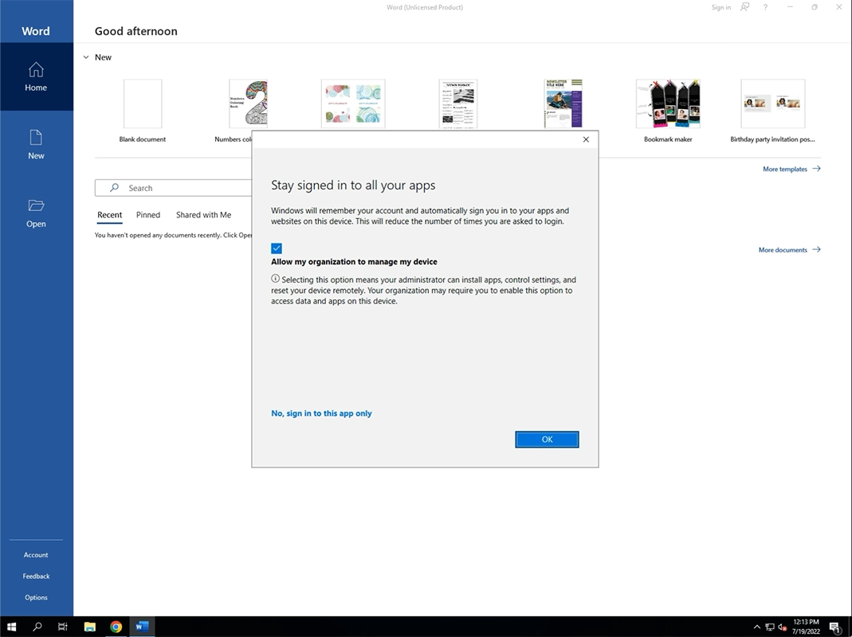Select the Word taskbar button
The image size is (852, 637).
point(142,627)
